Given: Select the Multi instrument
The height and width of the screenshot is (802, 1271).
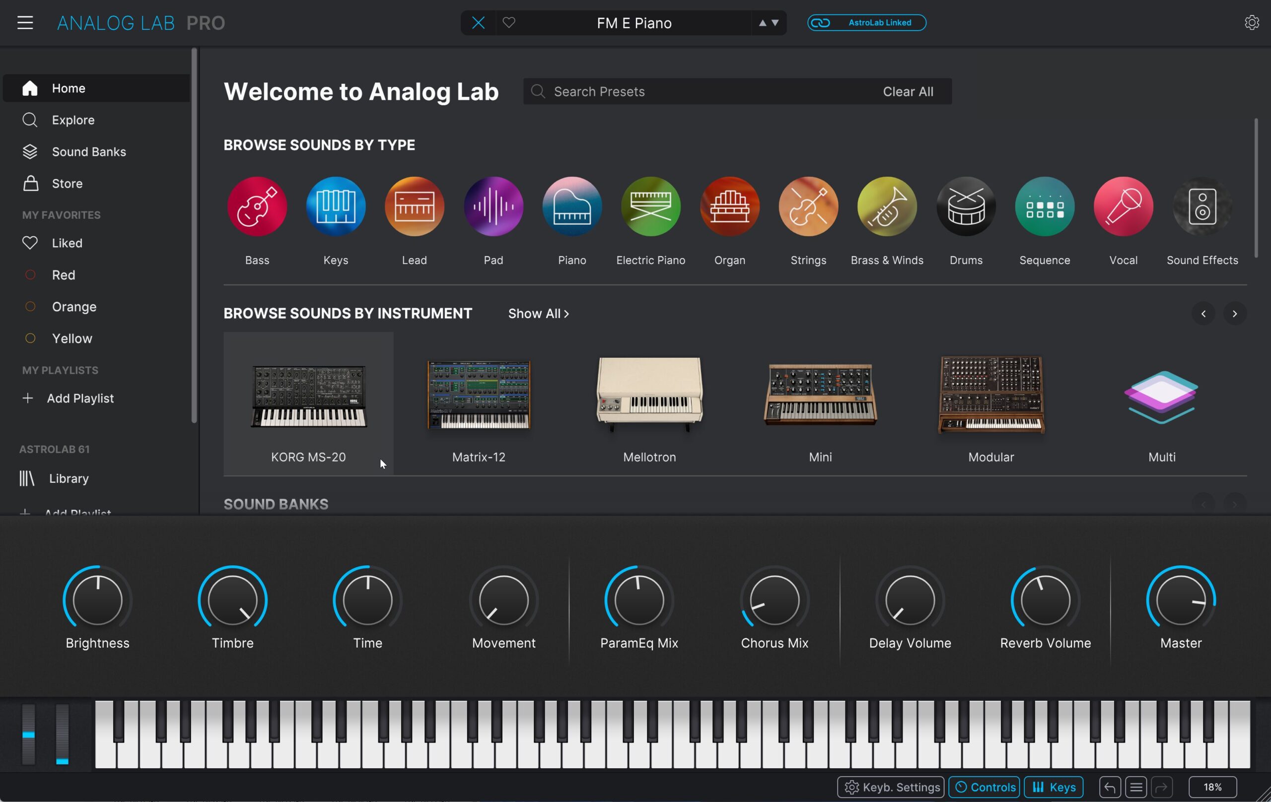Looking at the screenshot, I should coord(1162,403).
